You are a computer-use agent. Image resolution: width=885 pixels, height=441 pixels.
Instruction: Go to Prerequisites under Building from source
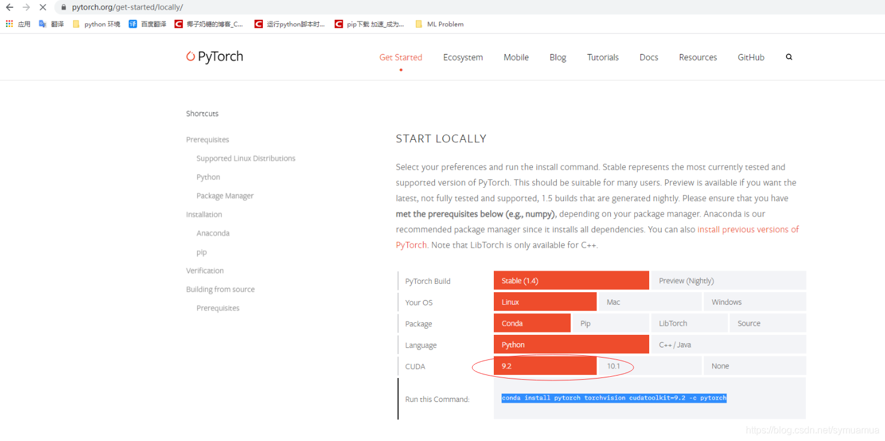coord(218,308)
